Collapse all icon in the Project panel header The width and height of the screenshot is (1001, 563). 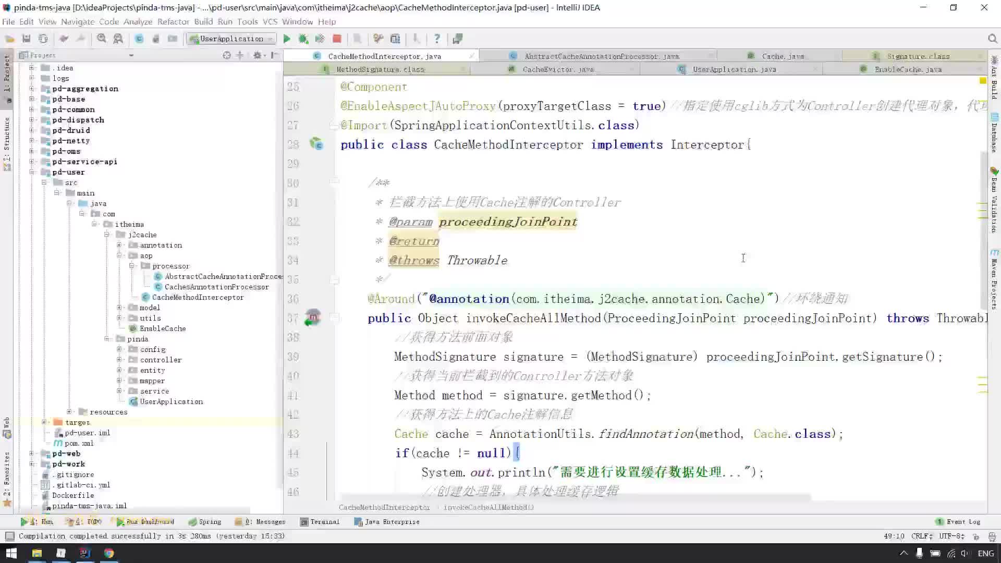pyautogui.click(x=240, y=55)
